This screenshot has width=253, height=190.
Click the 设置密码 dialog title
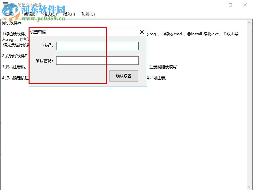pos(38,32)
